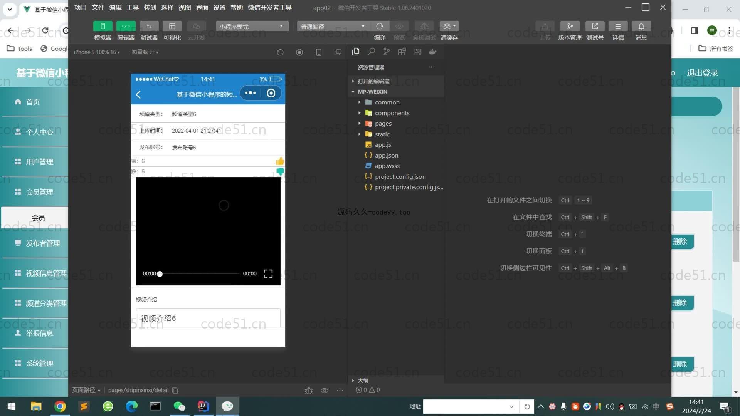Open the app.json file
This screenshot has height=416, width=740.
coord(397,155)
